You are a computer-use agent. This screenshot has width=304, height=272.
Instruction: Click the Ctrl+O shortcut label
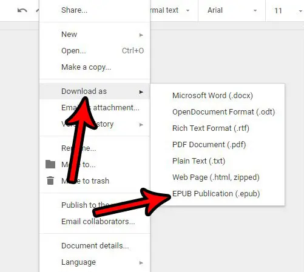point(133,50)
